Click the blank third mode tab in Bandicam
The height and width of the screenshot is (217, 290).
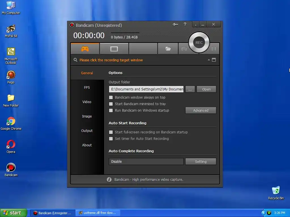tap(143, 49)
